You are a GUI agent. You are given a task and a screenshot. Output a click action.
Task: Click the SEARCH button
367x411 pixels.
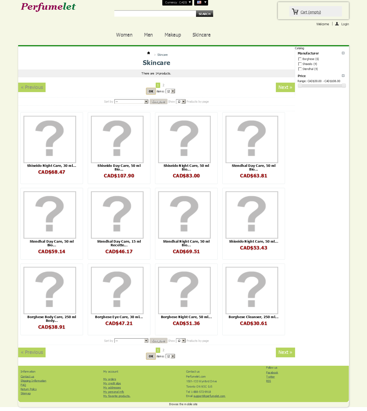(x=204, y=14)
